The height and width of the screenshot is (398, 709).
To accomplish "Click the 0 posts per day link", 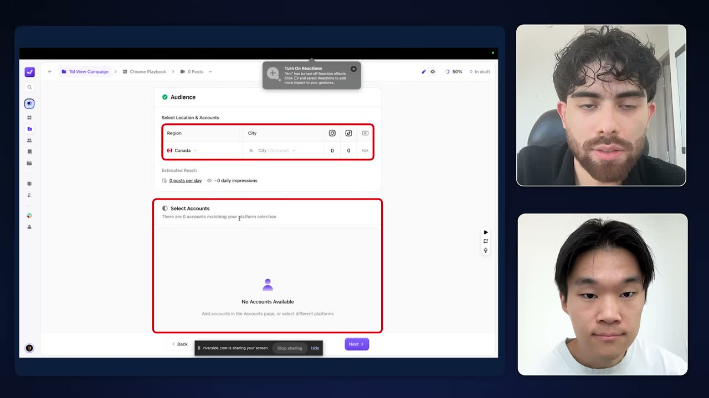I will (186, 181).
